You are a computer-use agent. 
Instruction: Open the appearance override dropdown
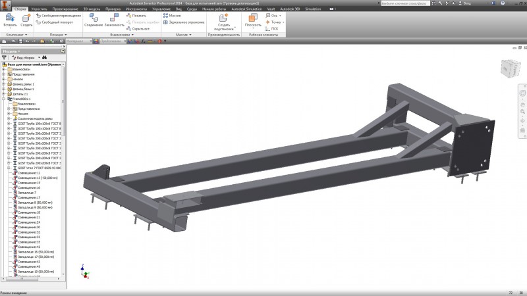coord(113,41)
